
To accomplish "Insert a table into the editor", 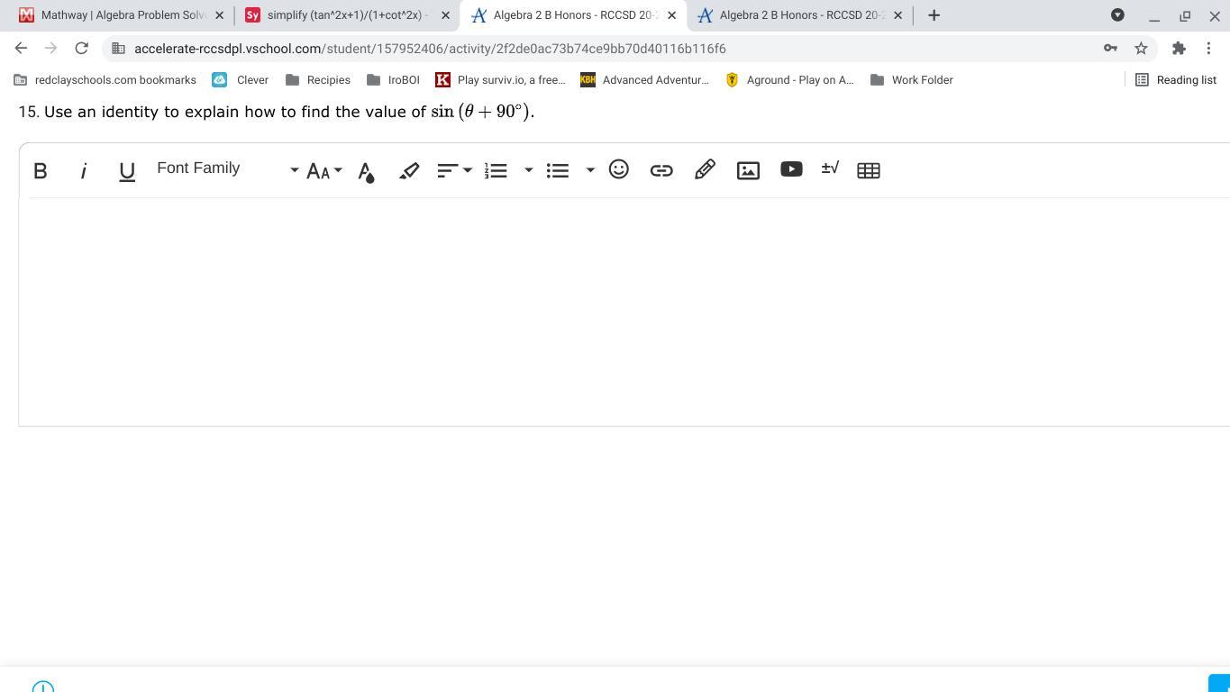I will click(869, 170).
